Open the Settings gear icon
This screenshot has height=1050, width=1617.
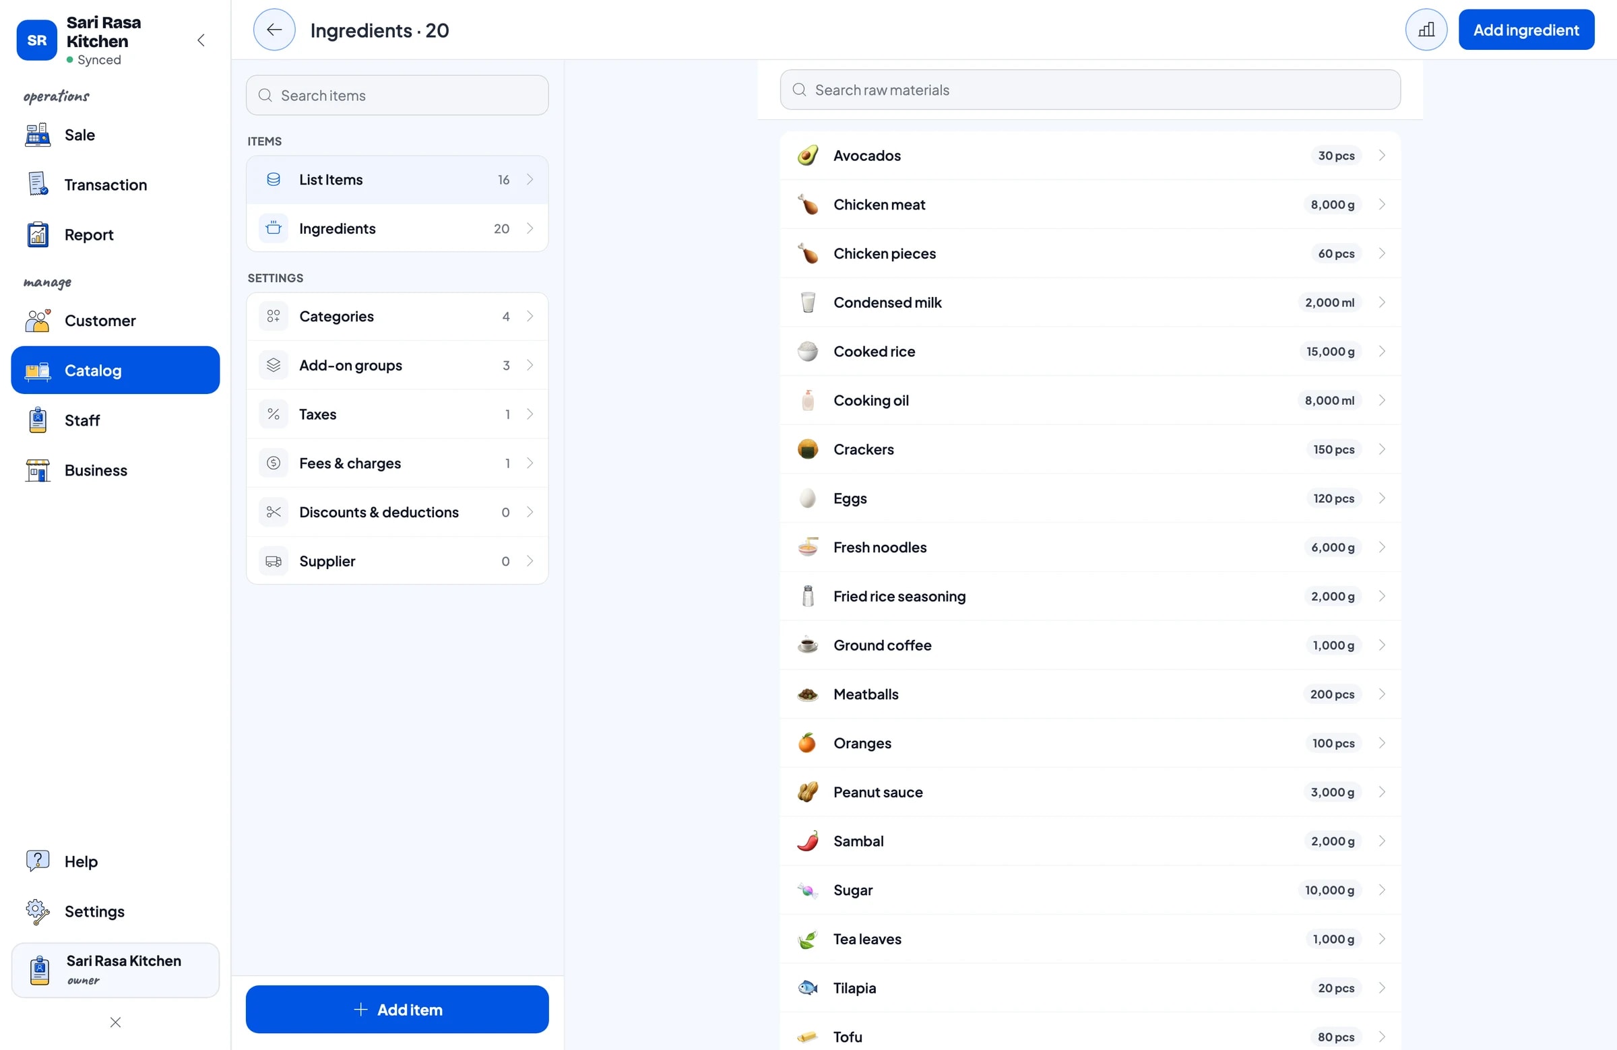(x=37, y=911)
